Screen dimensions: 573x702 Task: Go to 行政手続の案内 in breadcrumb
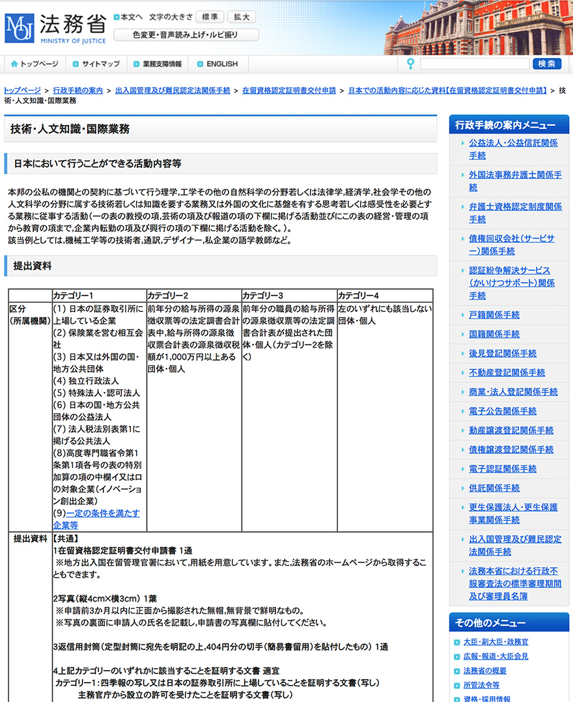77,91
